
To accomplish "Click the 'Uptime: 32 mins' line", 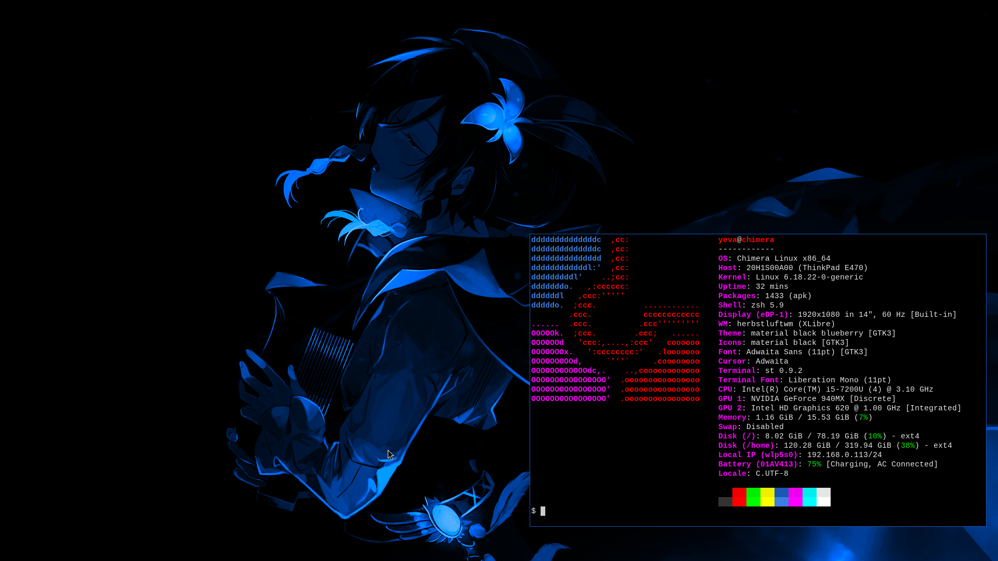I will click(753, 287).
